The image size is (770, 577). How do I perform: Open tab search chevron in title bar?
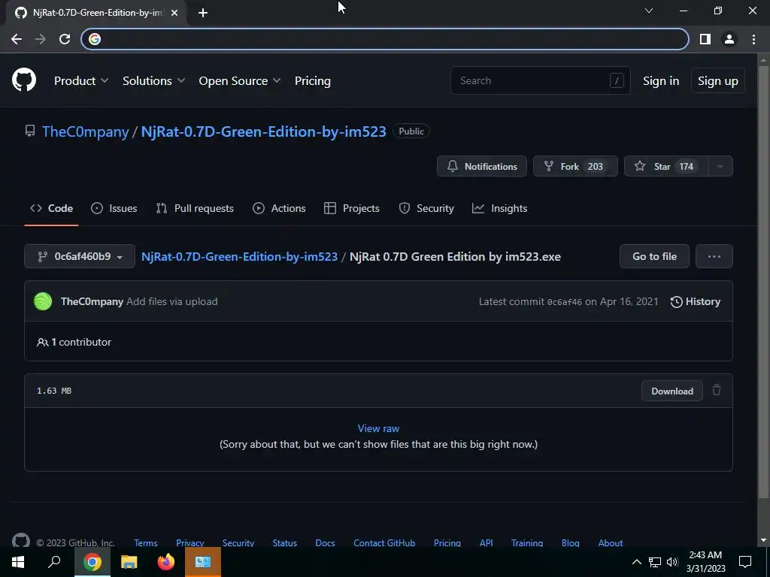(x=649, y=11)
